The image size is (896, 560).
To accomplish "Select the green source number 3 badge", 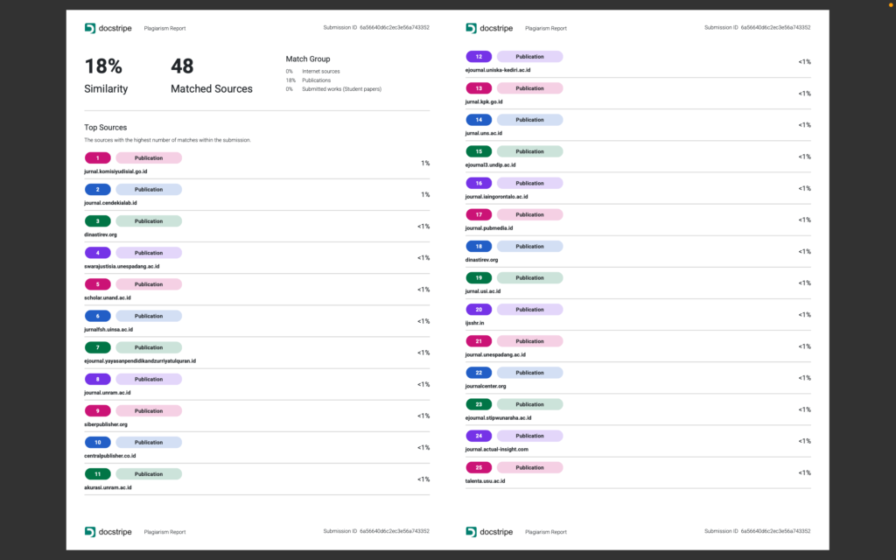I will tap(98, 221).
